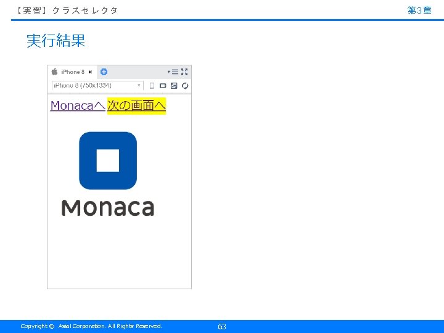Follow the Monacaへ link
444x333 pixels.
[78, 105]
